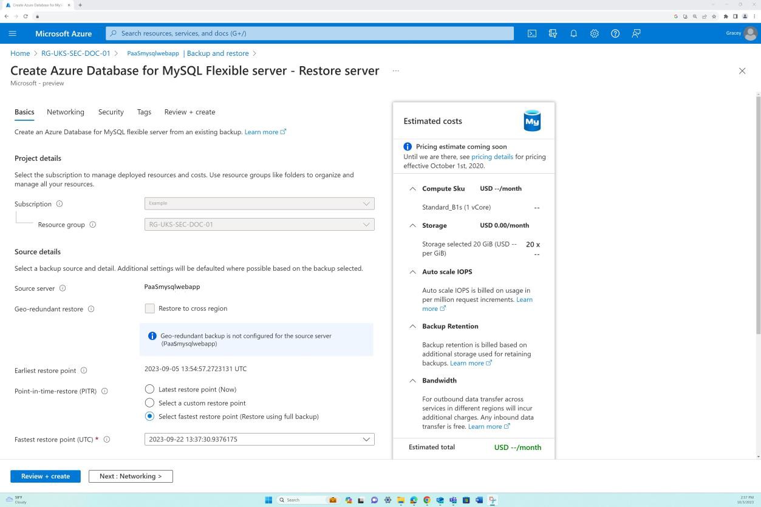Collapse the Backup Retention section

click(x=412, y=326)
